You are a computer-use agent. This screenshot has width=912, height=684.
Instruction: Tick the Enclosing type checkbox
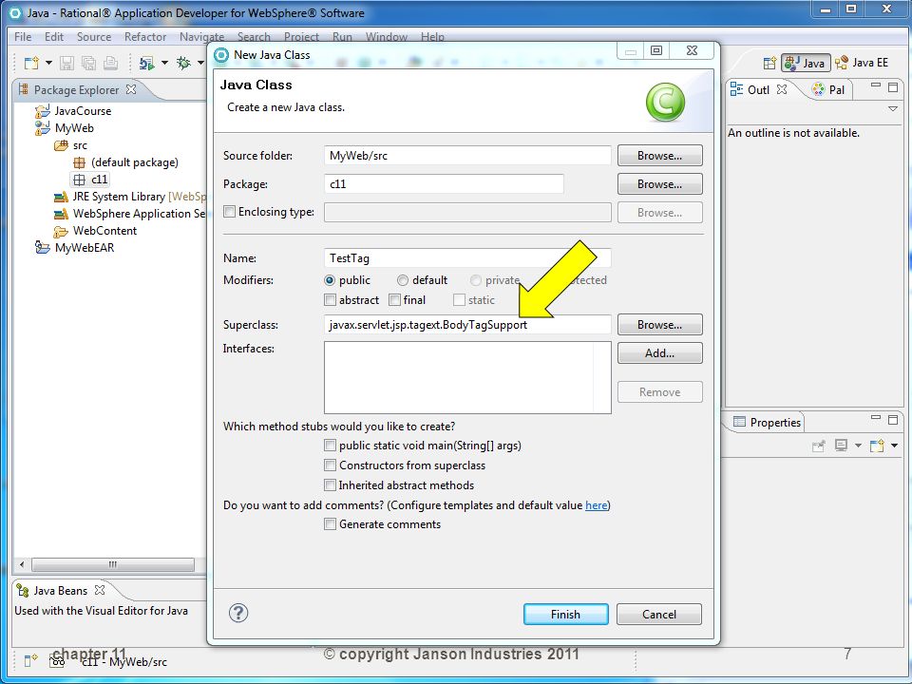[x=230, y=212]
